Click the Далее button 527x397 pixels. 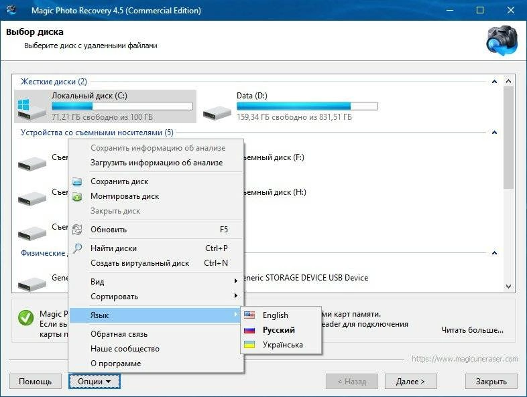pos(410,382)
